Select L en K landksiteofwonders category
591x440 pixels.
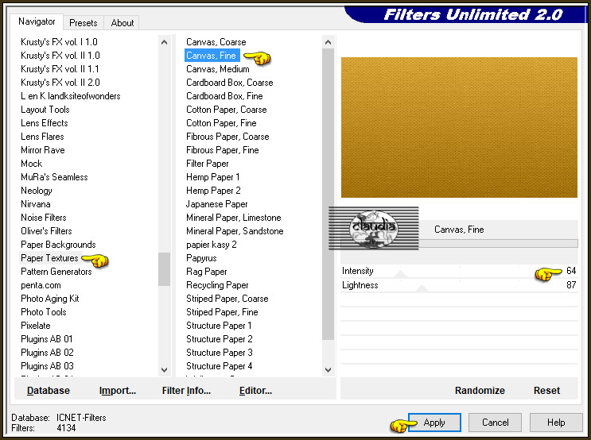(x=71, y=96)
